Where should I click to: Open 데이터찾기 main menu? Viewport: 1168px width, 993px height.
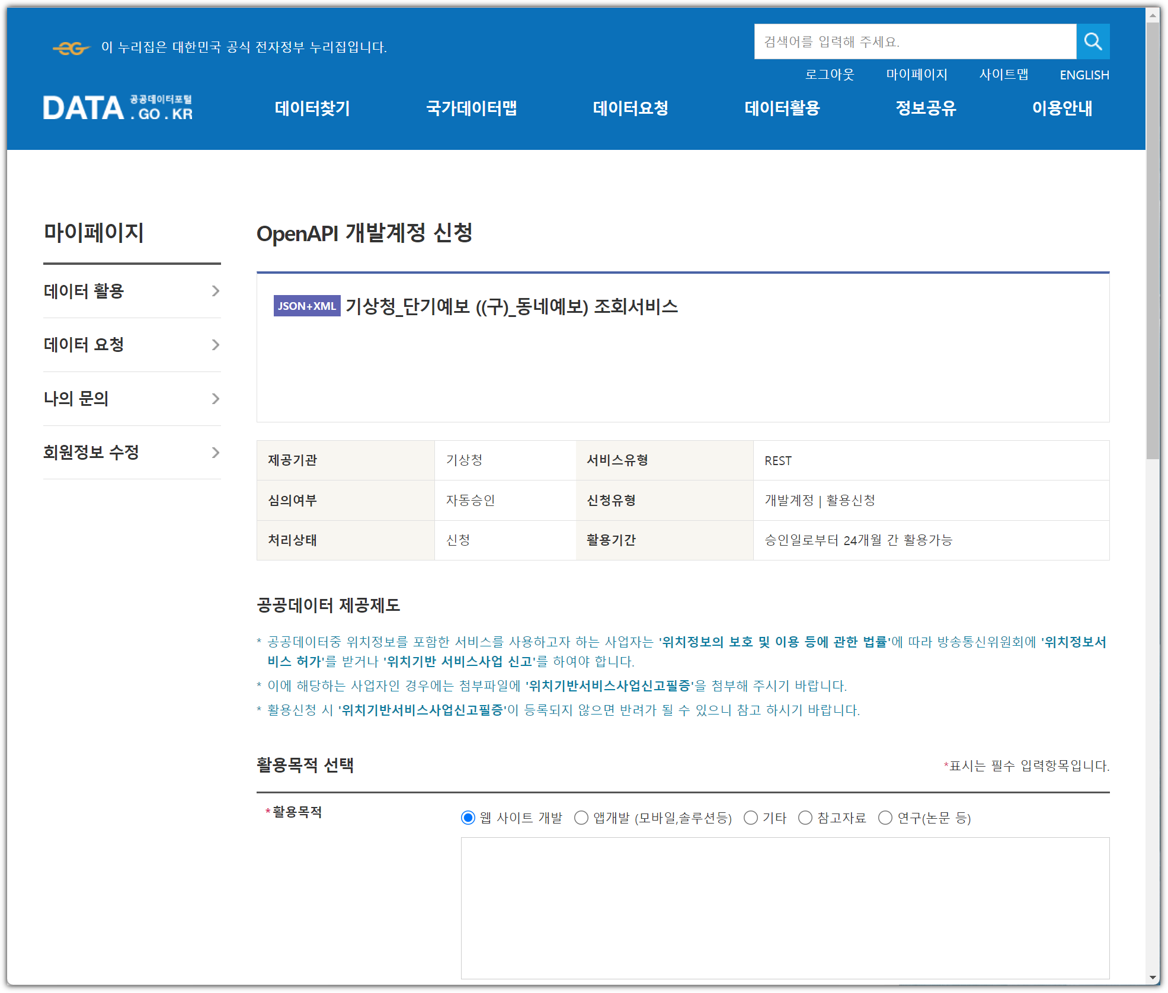(x=312, y=108)
